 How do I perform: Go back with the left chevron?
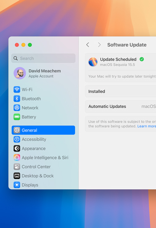(88, 45)
